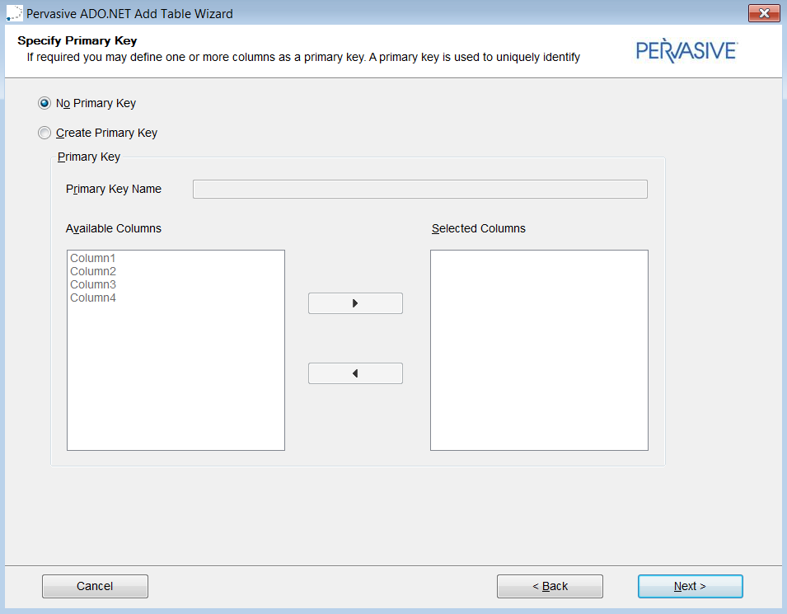Screen dimensions: 787x614
Task: Click the right arrow to add column
Action: pyautogui.click(x=355, y=303)
